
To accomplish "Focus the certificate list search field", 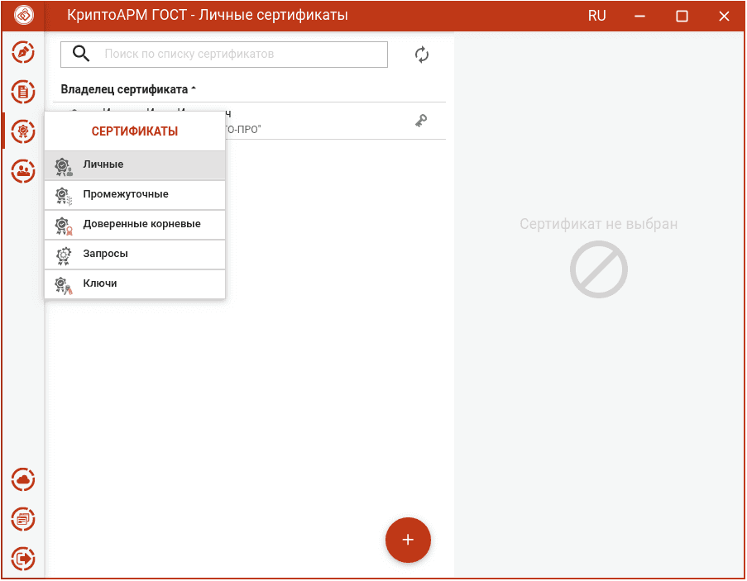I will 224,55.
